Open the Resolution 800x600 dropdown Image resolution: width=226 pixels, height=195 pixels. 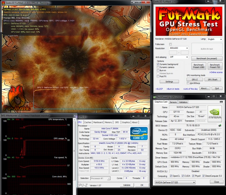[179, 48]
